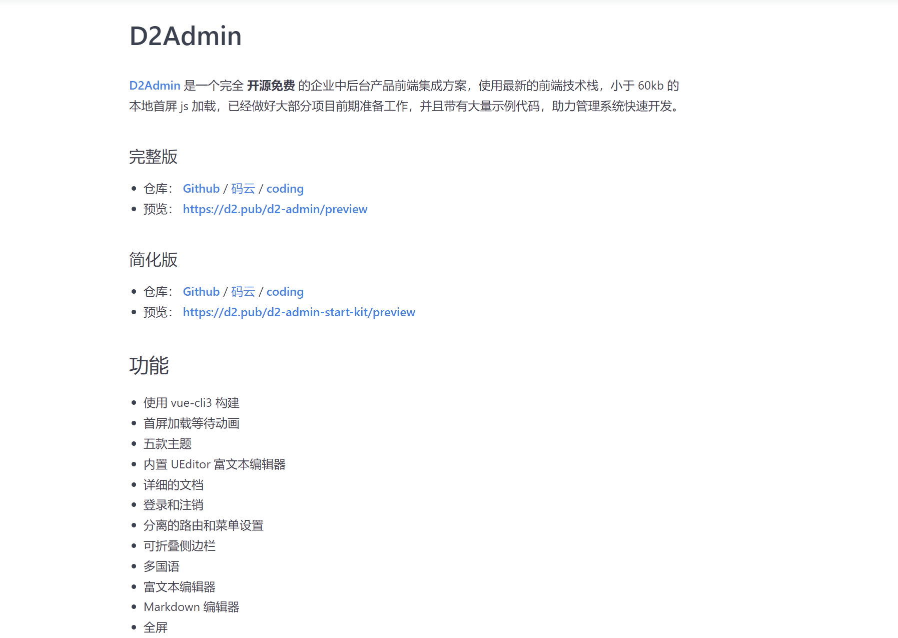898x638 pixels.
Task: Select the Markdown 编辑器 list item
Action: coord(192,607)
